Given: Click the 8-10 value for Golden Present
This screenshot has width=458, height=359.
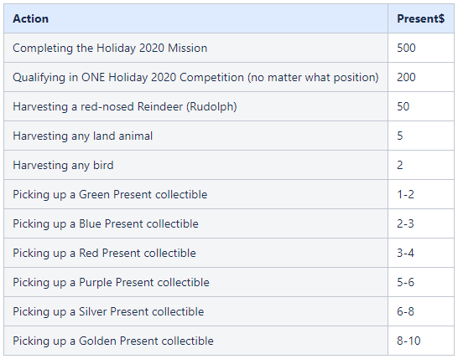Looking at the screenshot, I should (x=409, y=341).
